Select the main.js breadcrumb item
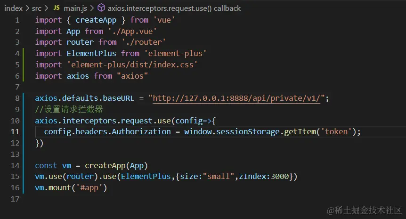 74,8
